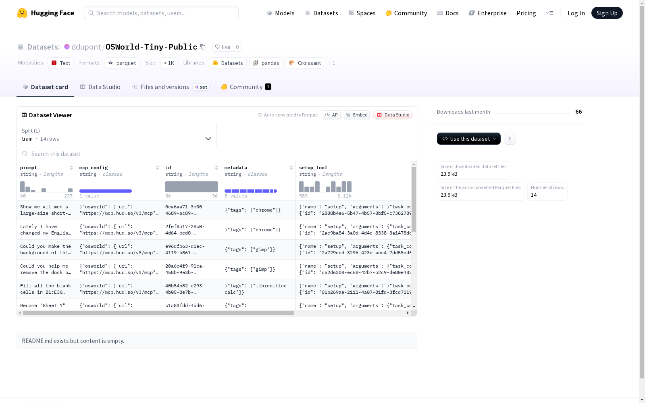Go to the Datasets section in the navbar
Image resolution: width=645 pixels, height=403 pixels.
[321, 13]
